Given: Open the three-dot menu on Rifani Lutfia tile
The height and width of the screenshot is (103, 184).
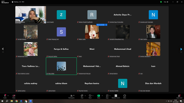Looking at the screenshot, I should (x=106, y=25).
